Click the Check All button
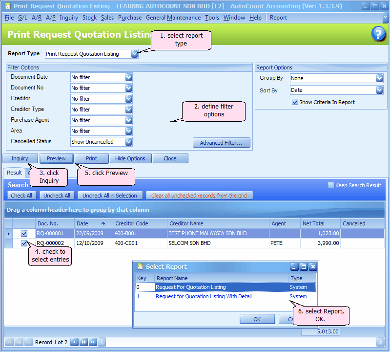The image size is (390, 352). point(21,196)
